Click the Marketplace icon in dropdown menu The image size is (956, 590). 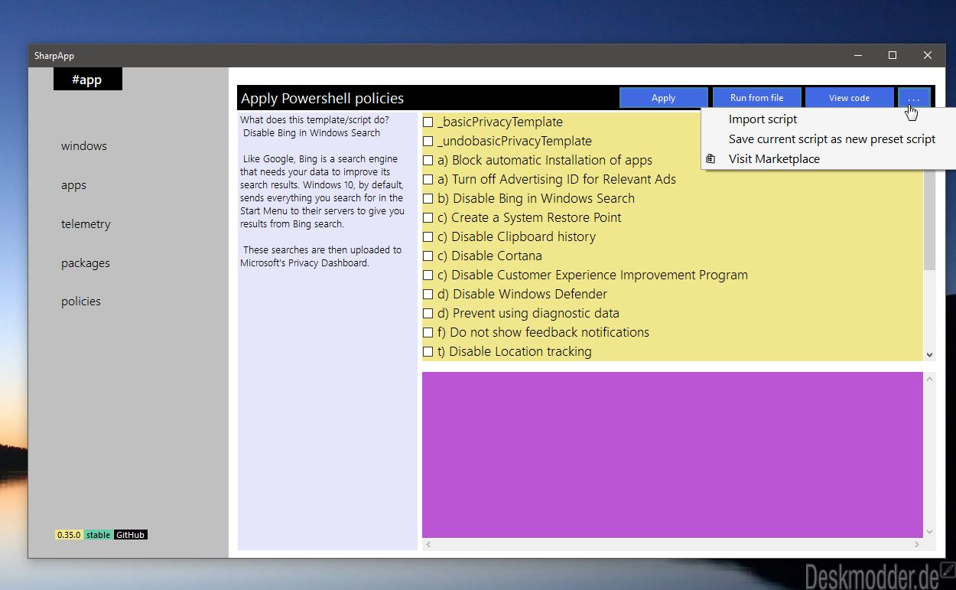point(710,159)
